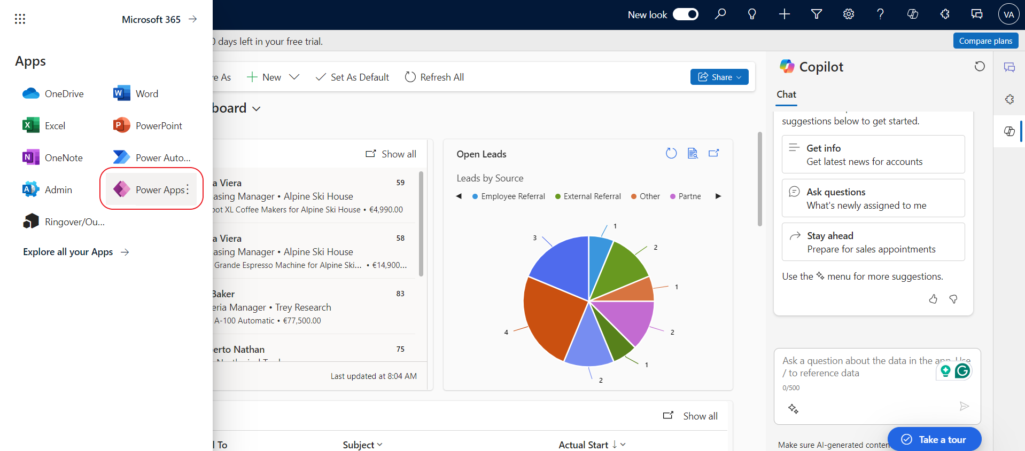This screenshot has height=451, width=1025.
Task: Open the New dropdown arrow
Action: pos(294,77)
